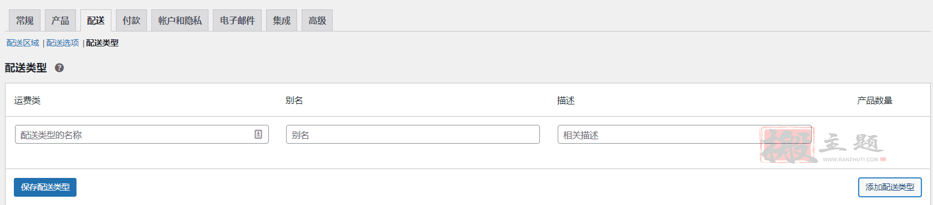Open the 电子邮件 settings tab
Image resolution: width=933 pixels, height=205 pixels.
tap(237, 20)
